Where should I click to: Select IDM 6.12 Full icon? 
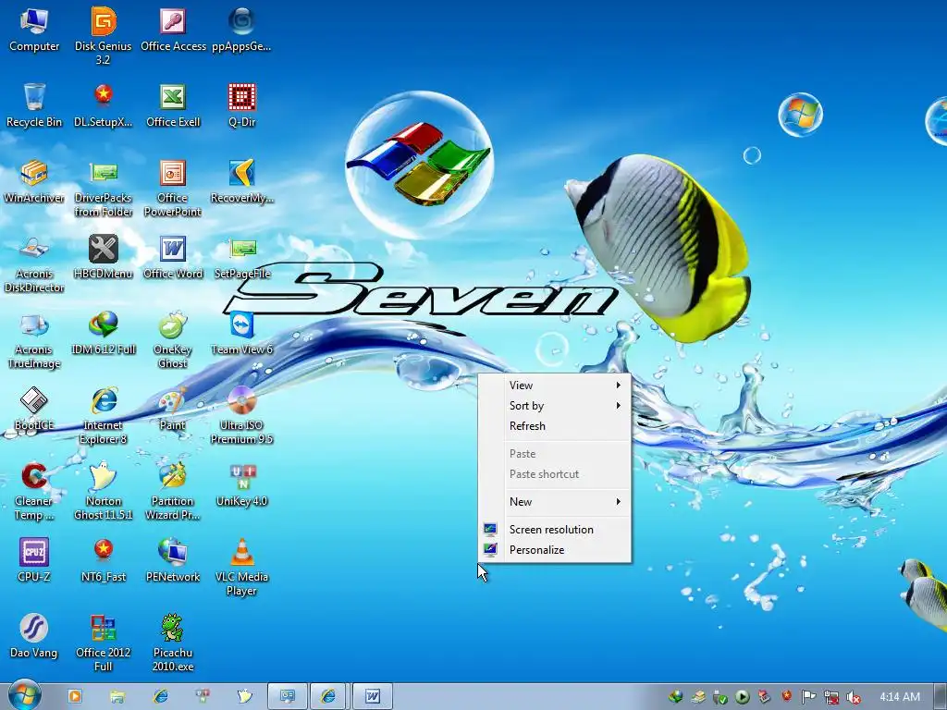pos(104,333)
